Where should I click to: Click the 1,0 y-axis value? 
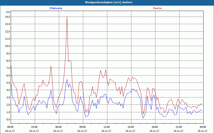tap(8, 112)
